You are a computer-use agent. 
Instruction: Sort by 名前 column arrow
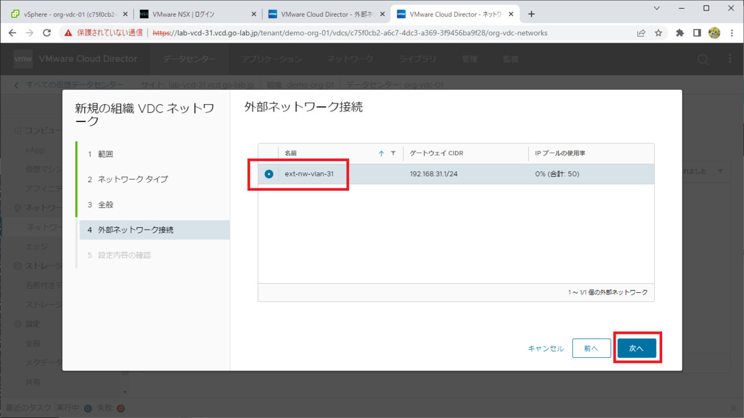(x=381, y=154)
